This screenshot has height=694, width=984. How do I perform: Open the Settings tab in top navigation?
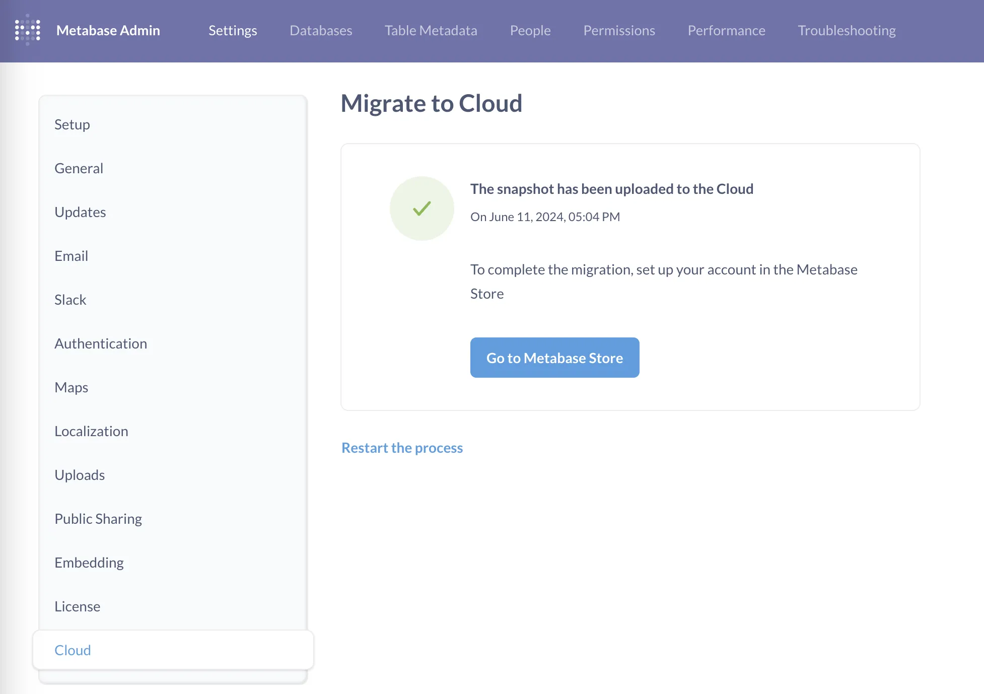point(233,31)
